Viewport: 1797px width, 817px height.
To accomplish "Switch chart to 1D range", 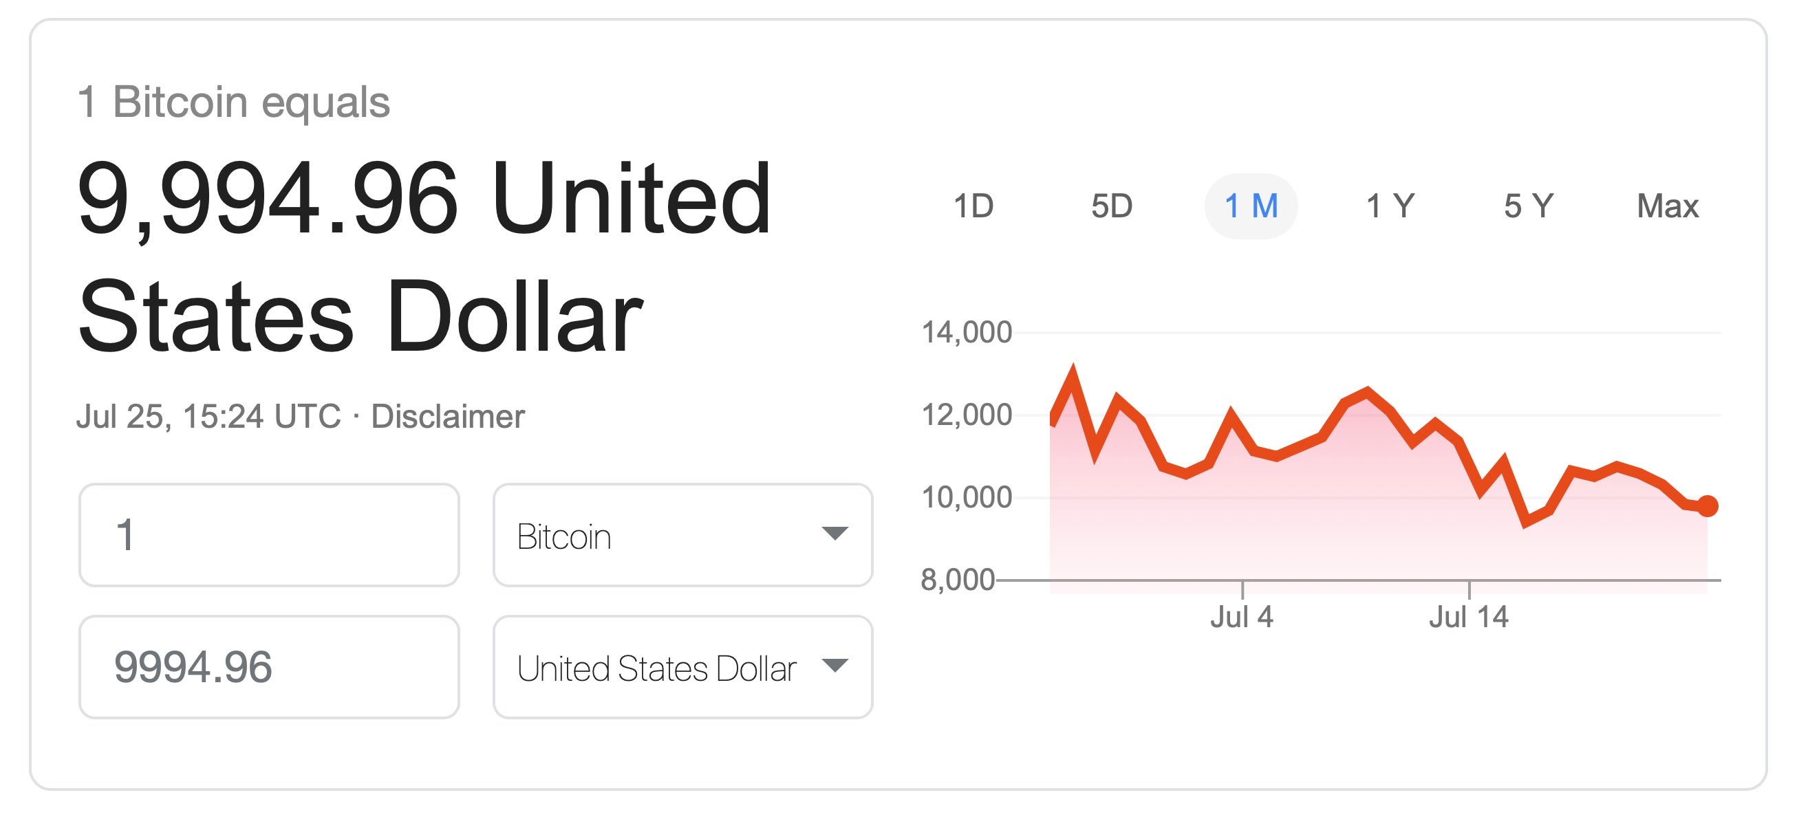I will (973, 206).
